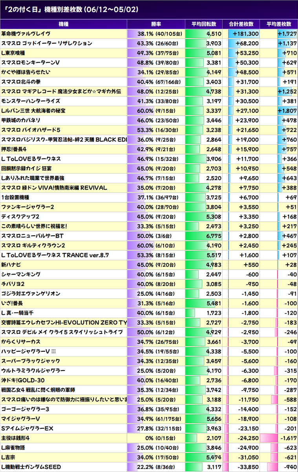This screenshot has height=472, width=298.
Task: Click ゴーゴージャグラー3 machine name
Action: pyautogui.click(x=26, y=409)
